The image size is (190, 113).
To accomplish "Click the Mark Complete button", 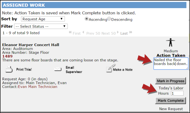I will tap(171, 101).
